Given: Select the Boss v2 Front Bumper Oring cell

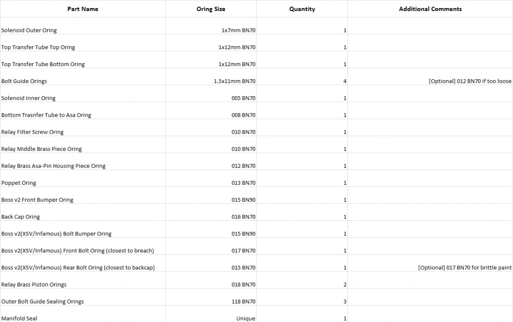Looking at the screenshot, I should (x=83, y=196).
